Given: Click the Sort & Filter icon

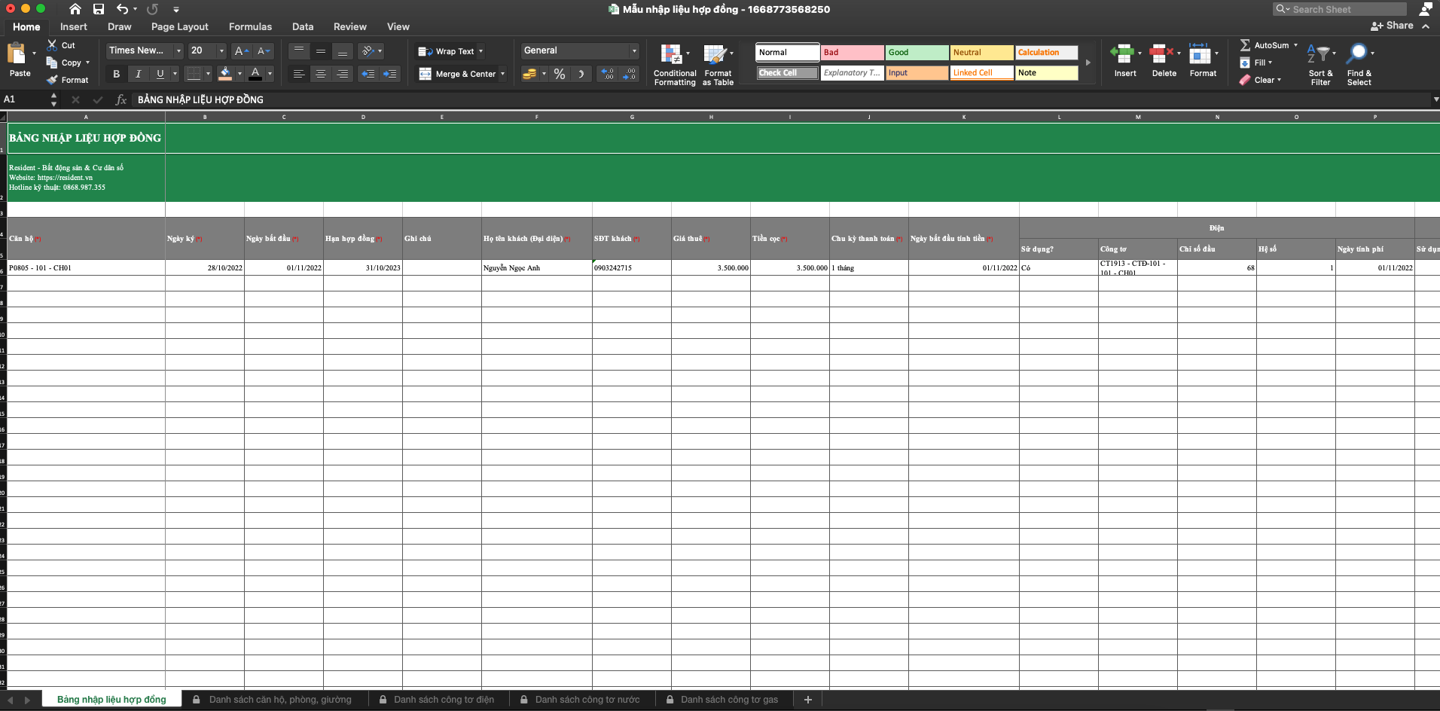Looking at the screenshot, I should coord(1319,54).
